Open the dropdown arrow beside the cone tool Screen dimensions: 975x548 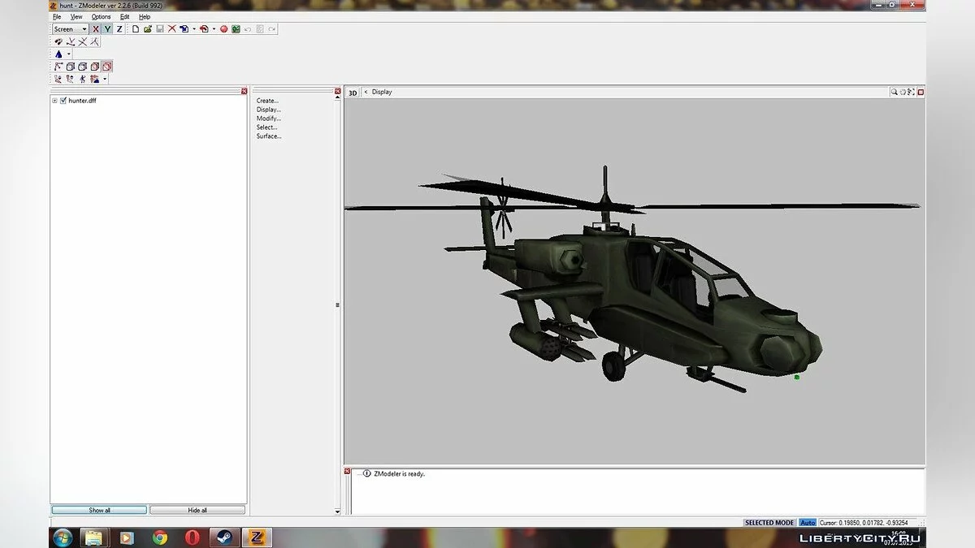pyautogui.click(x=69, y=54)
